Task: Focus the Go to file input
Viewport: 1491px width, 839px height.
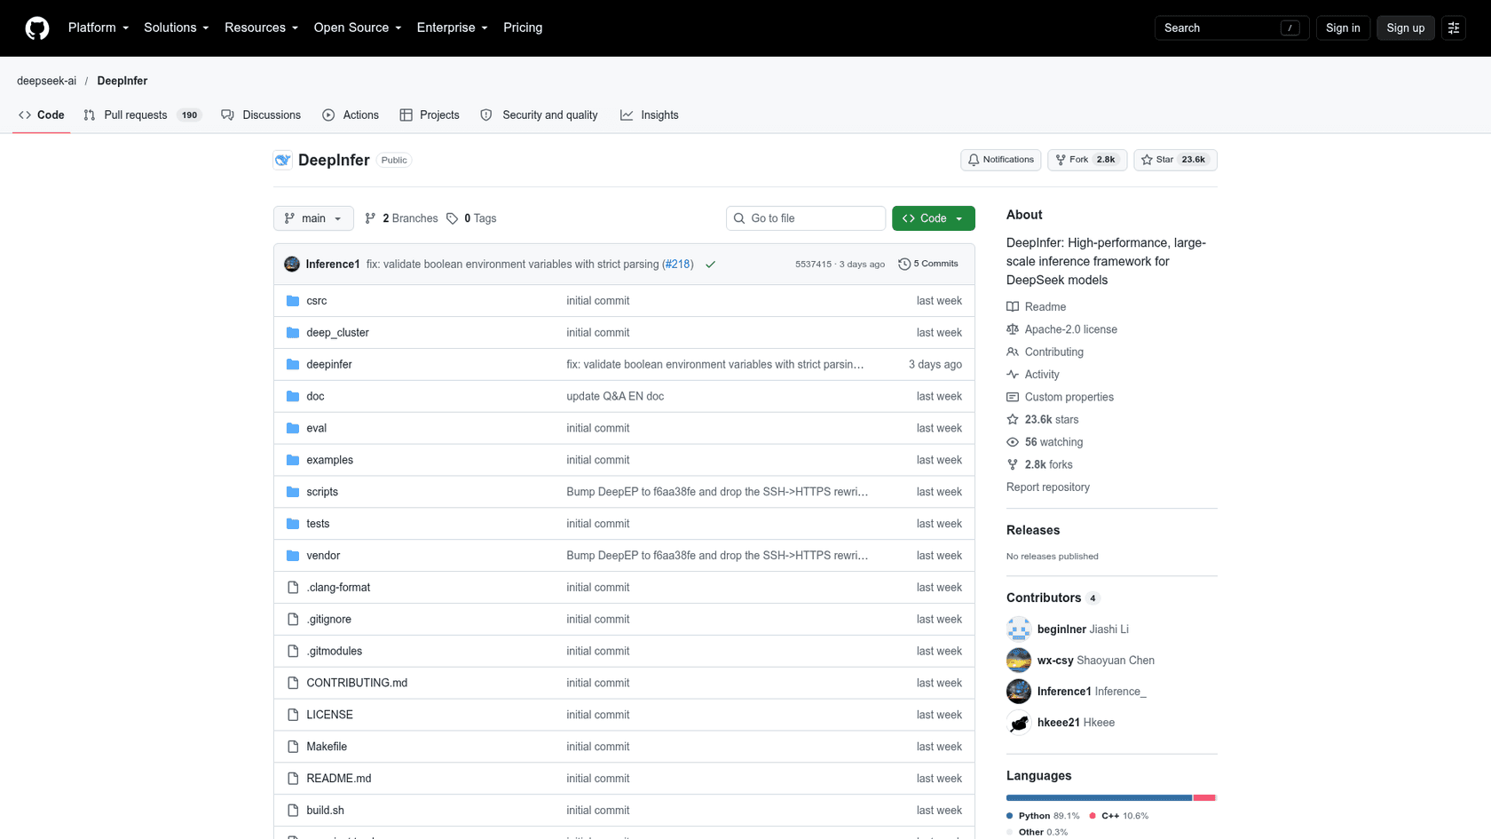Action: point(806,218)
